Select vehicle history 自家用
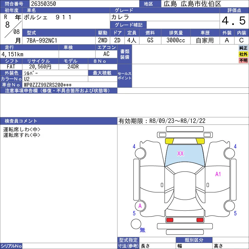This screenshot has height=249, width=249. click(x=205, y=40)
